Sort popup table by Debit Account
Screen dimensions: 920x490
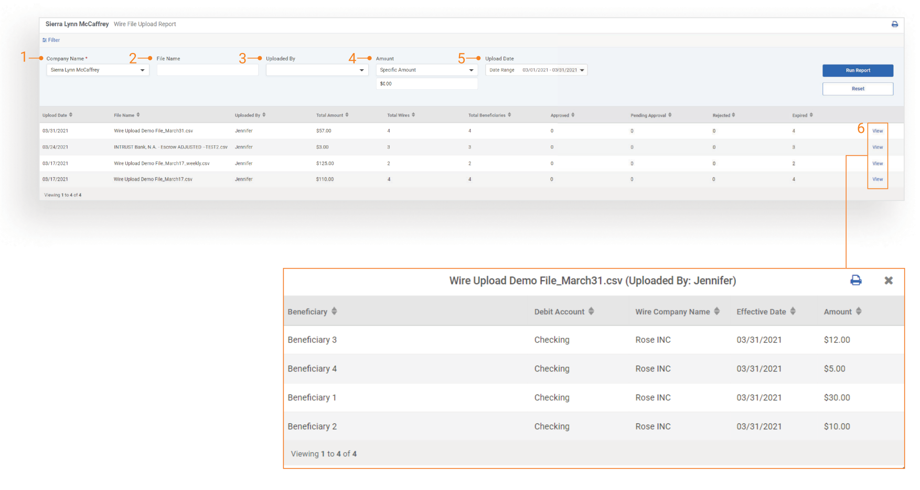coord(564,312)
